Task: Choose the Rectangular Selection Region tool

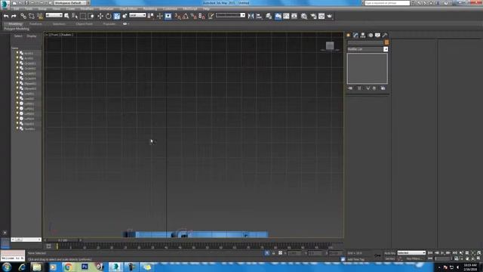Action: (83, 16)
